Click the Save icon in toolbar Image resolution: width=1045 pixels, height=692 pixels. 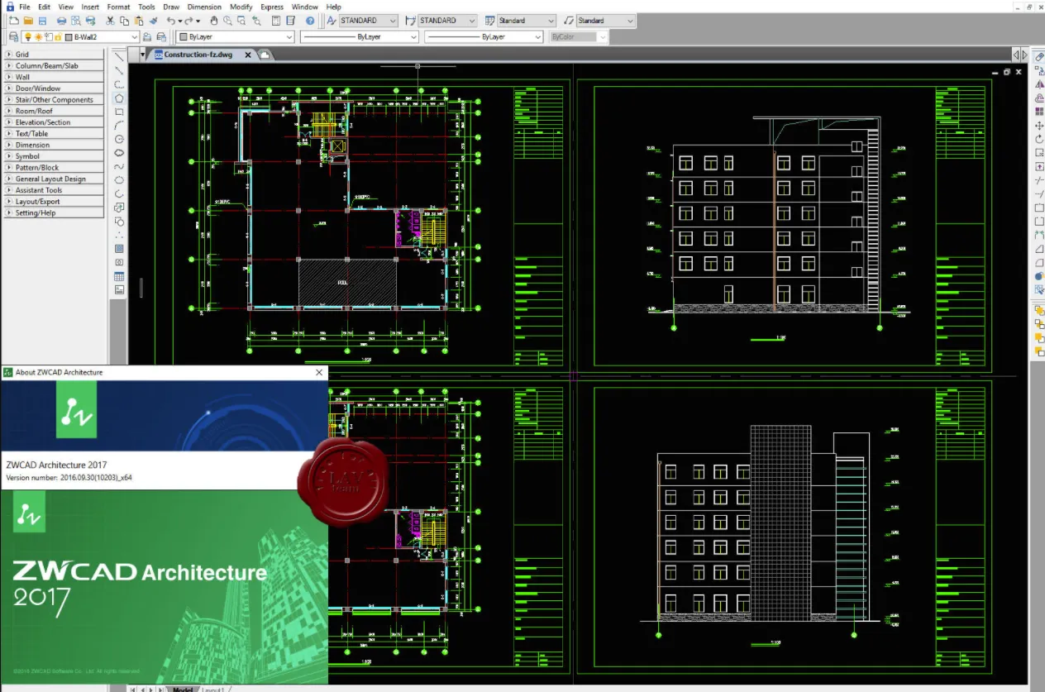41,20
